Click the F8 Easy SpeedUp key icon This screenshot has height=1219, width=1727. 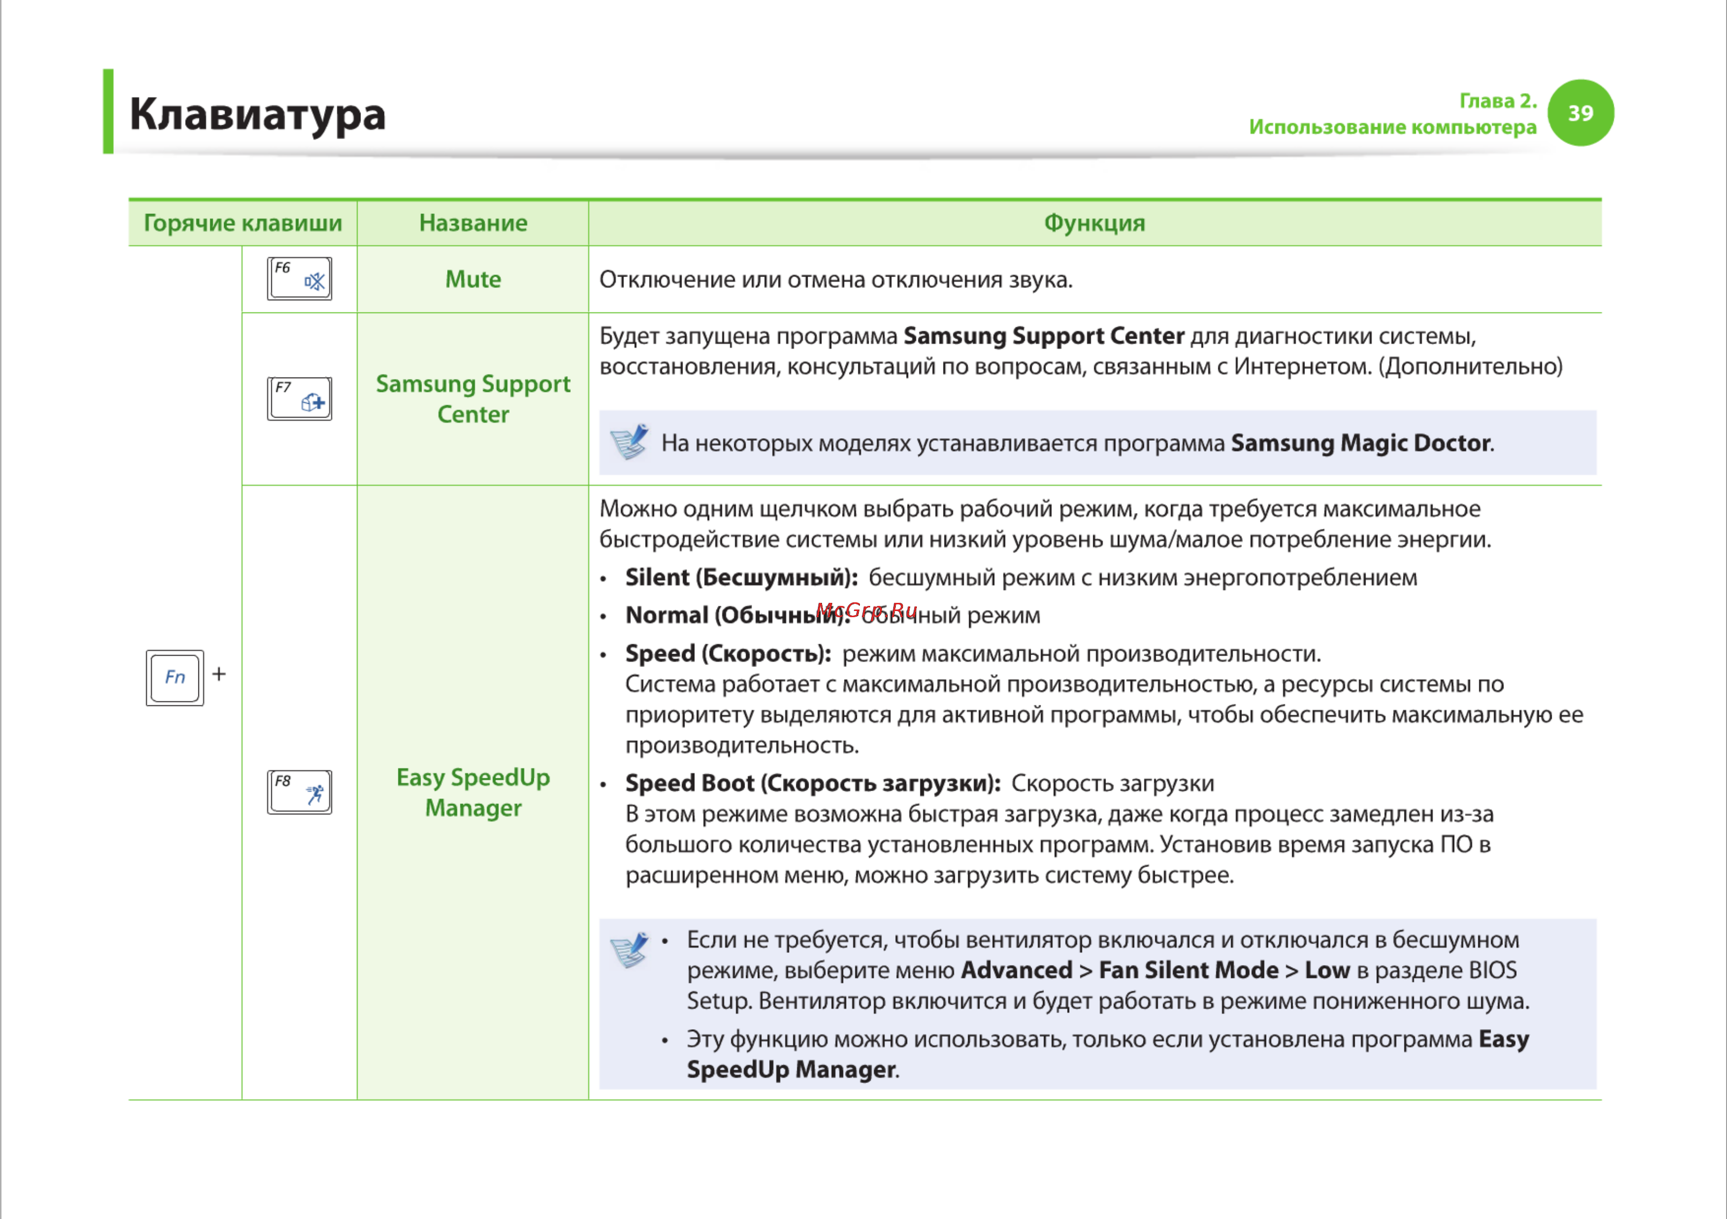(x=299, y=792)
